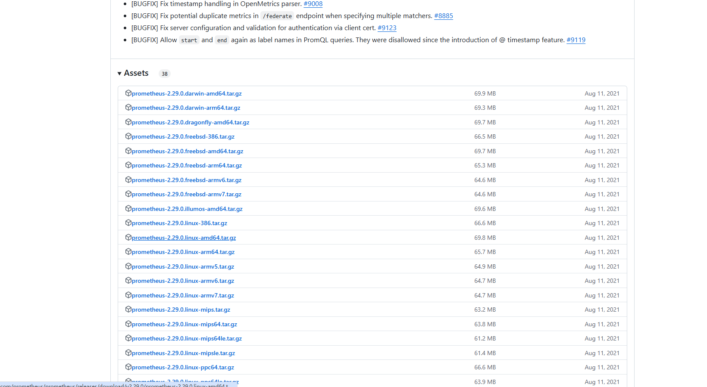Click the Assets heading text
Screen dimensions: 707x387
[x=136, y=73]
